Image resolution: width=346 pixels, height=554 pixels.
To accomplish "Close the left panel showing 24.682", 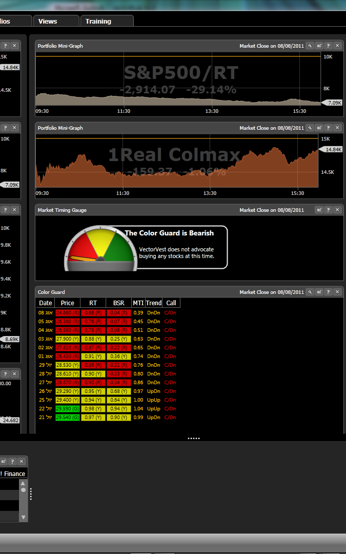I will [x=14, y=373].
